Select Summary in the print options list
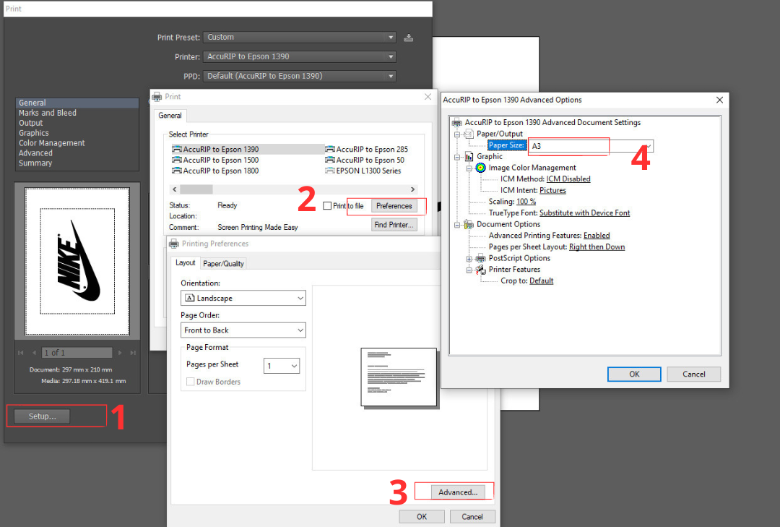Viewport: 780px width, 527px height. click(x=35, y=163)
